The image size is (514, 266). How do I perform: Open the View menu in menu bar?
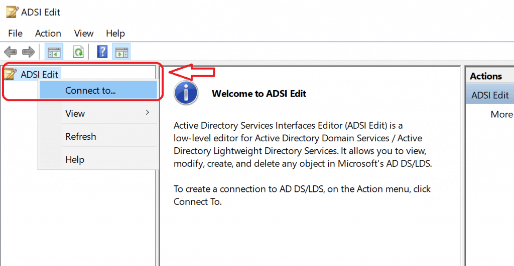coord(84,34)
